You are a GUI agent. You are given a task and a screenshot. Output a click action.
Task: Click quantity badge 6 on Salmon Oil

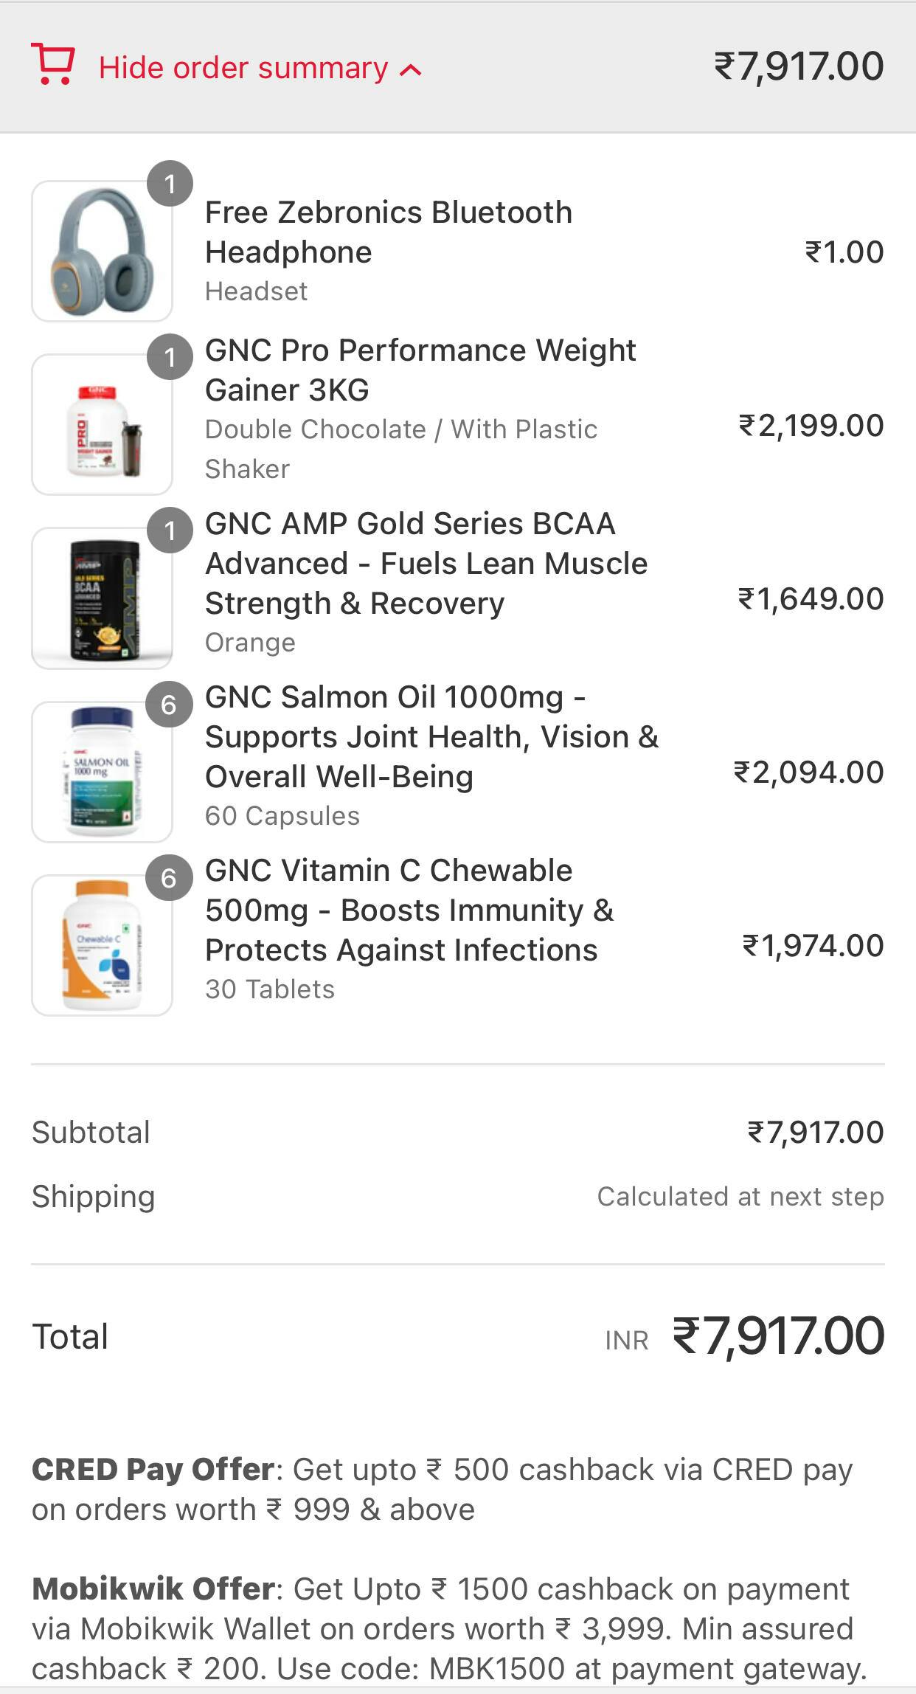pos(169,705)
